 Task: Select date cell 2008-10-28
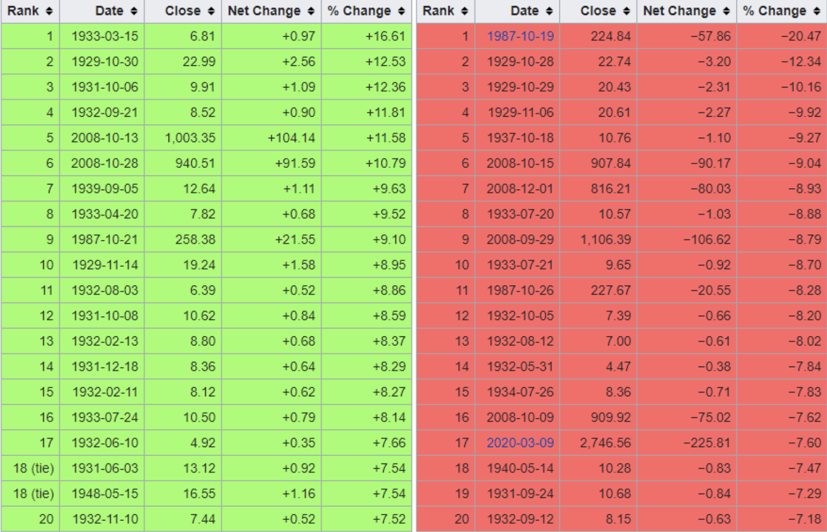102,163
